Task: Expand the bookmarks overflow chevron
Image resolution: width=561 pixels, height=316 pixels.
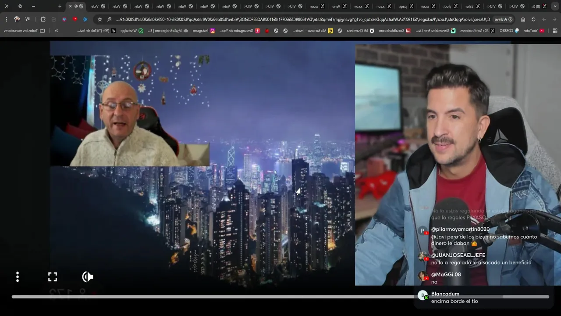Action: [x=57, y=31]
